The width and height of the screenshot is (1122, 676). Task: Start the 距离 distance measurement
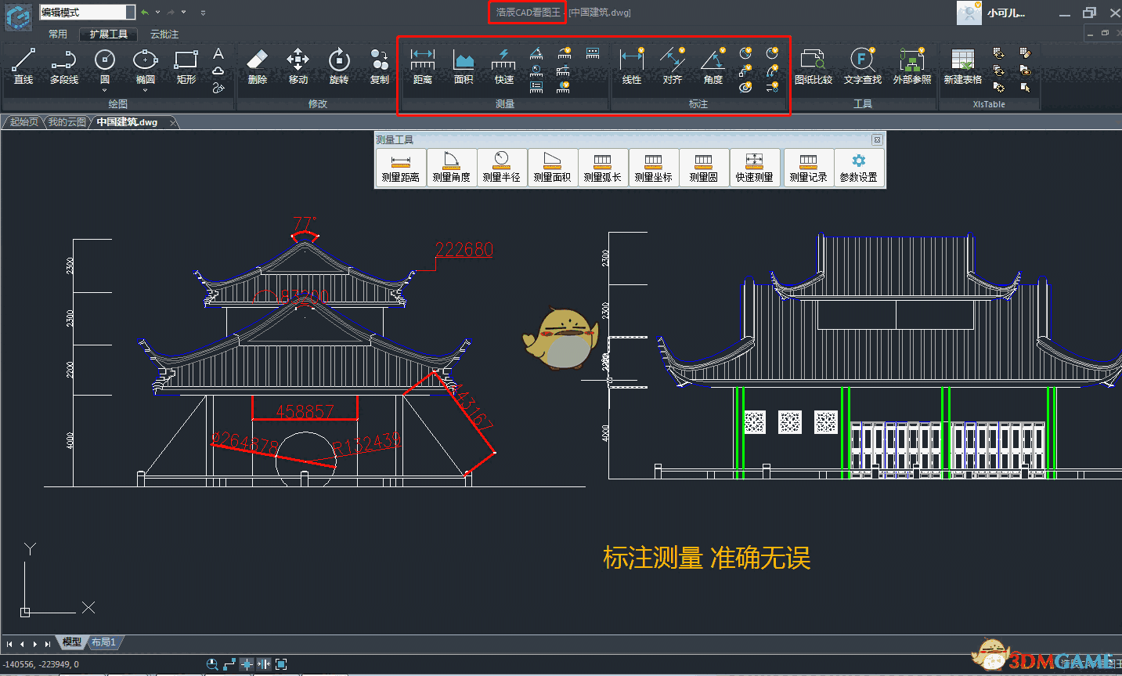coord(422,67)
